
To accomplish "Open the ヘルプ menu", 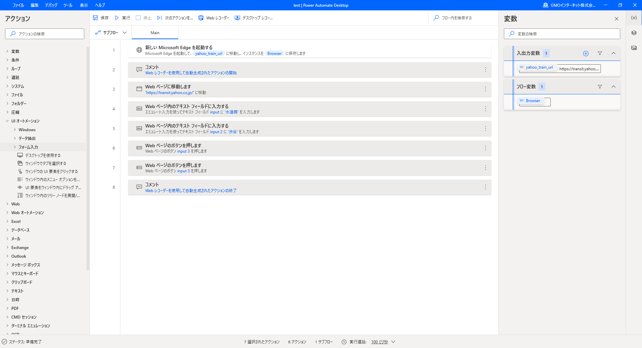I will [x=100, y=5].
